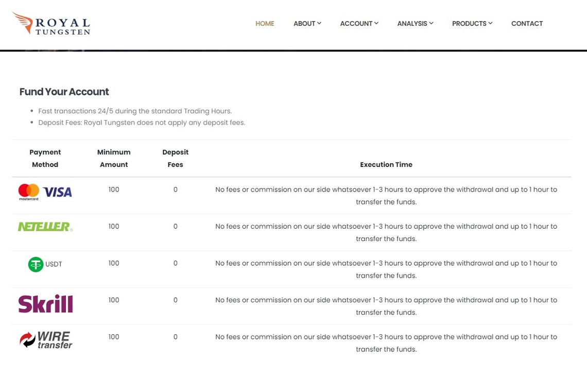Expand the PRODUCTS dropdown chevron
587x376 pixels.
pyautogui.click(x=490, y=23)
